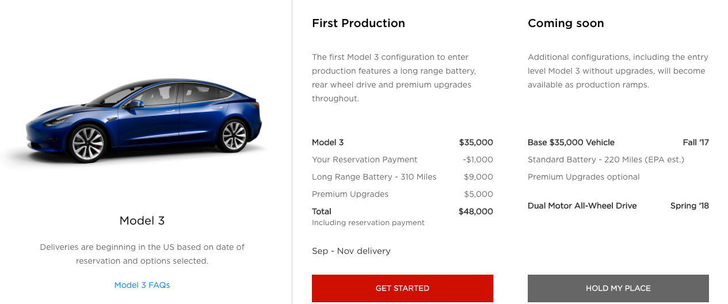Click the Model 3 $35,000 base price
Screen dimensions: 728x304
click(x=476, y=142)
